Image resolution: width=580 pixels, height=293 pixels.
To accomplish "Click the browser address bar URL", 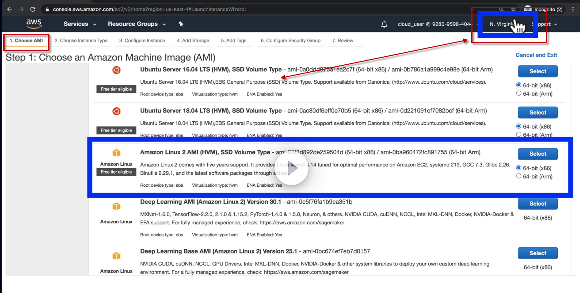I will 149,9.
